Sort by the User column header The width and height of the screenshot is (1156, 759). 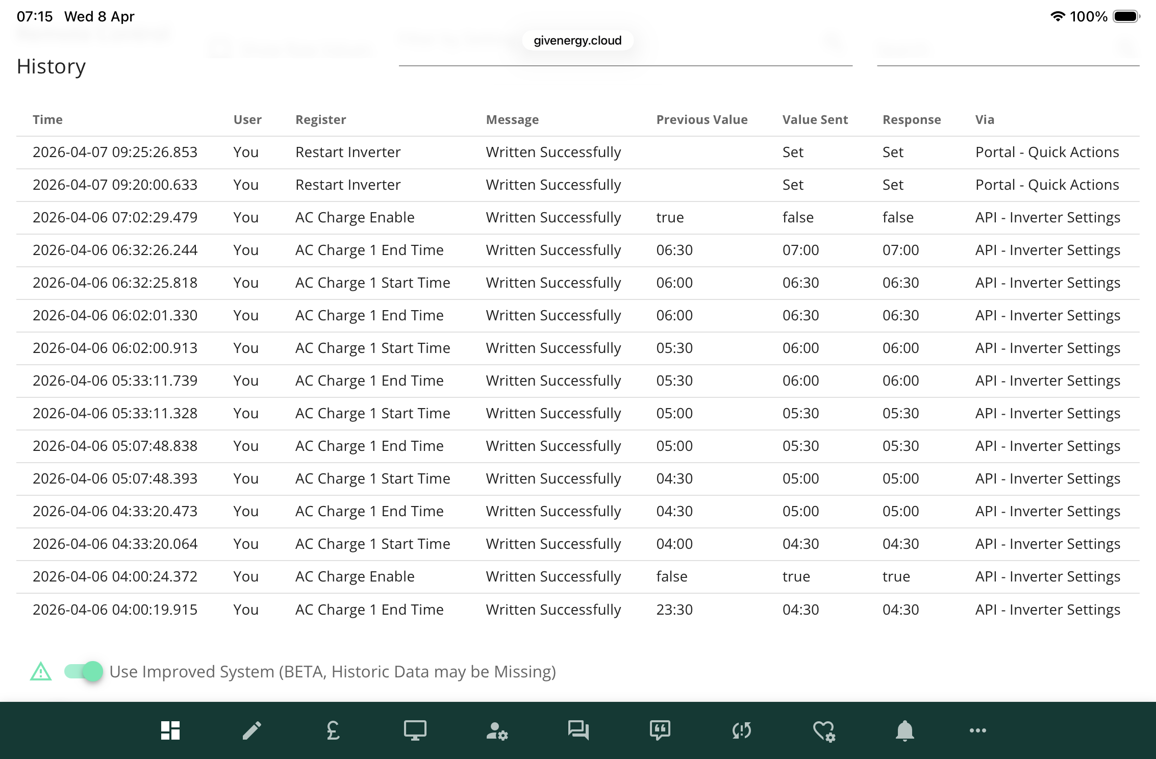pos(247,119)
